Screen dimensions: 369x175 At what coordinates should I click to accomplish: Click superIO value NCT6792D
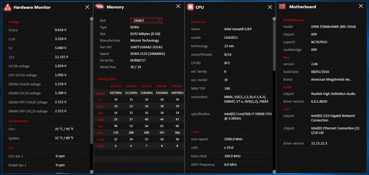pyautogui.click(x=319, y=42)
